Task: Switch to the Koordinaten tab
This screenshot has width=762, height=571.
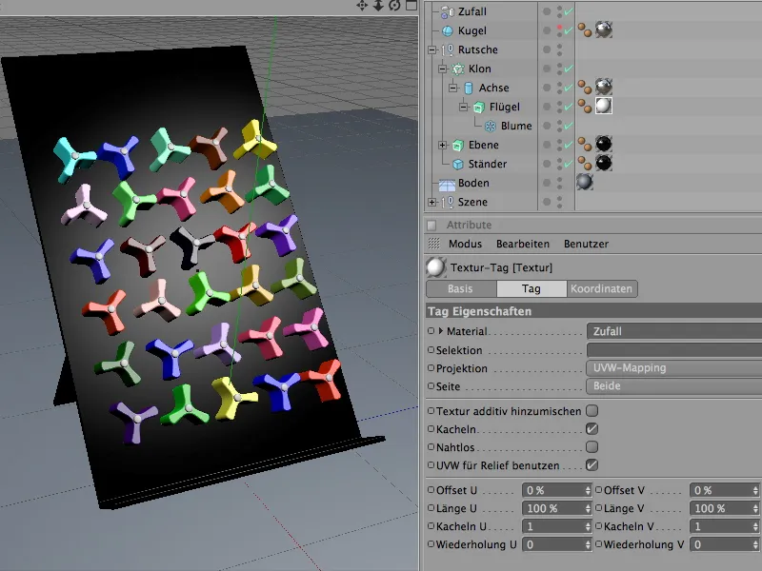Action: click(x=602, y=288)
